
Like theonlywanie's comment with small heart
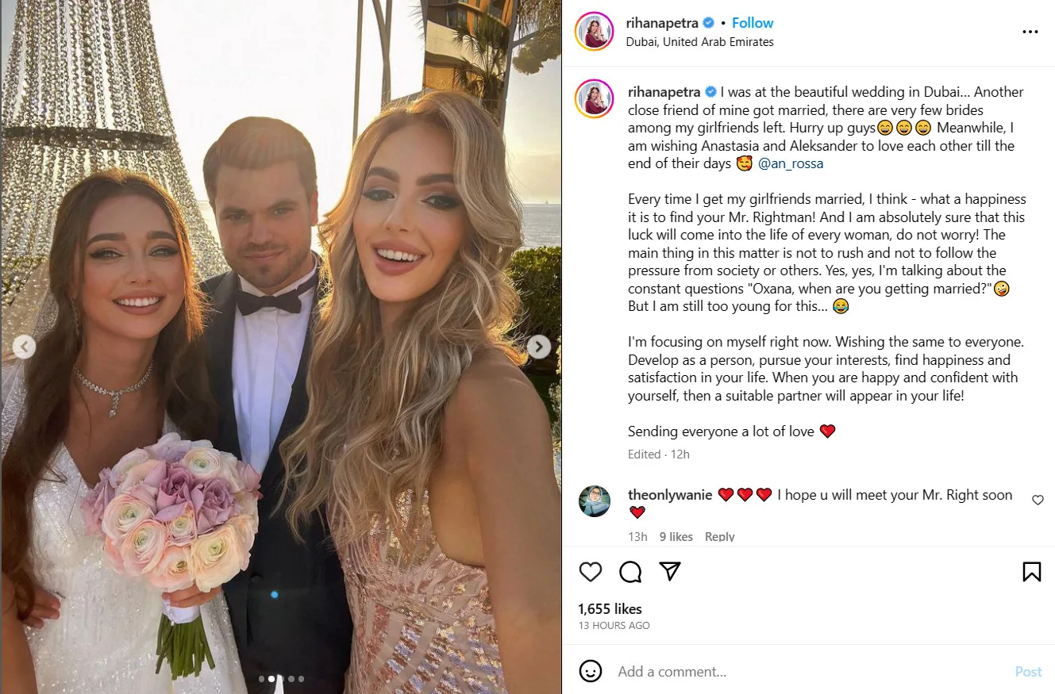(1038, 500)
